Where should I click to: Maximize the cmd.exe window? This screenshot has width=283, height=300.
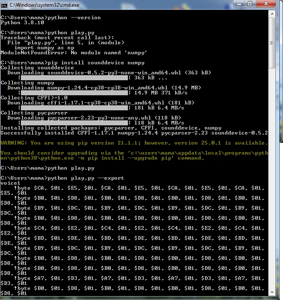click(250, 4)
